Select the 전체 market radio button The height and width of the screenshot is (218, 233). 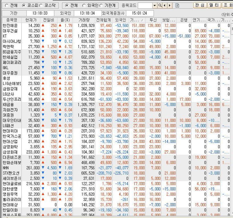7,6
